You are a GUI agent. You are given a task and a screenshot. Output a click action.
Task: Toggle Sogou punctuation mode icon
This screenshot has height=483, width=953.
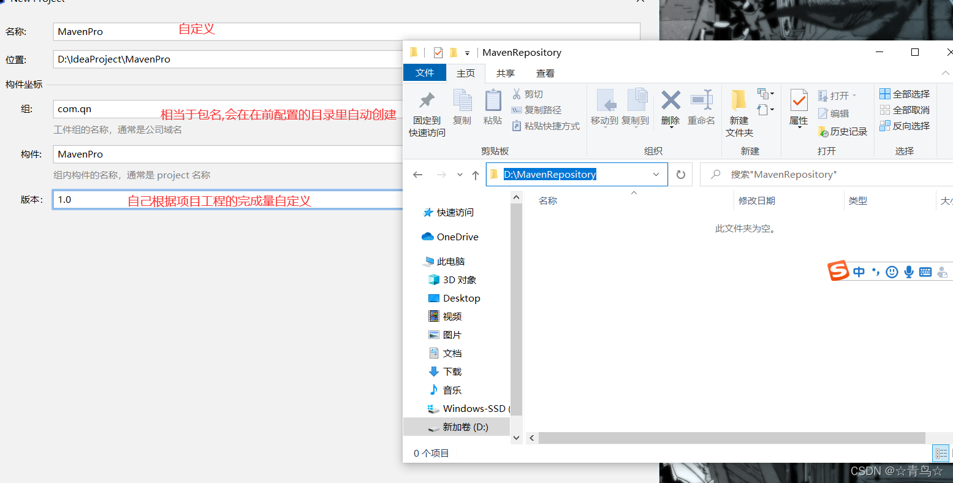click(876, 272)
